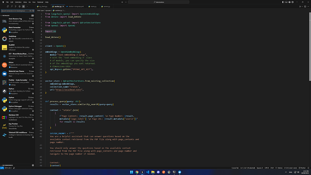
Task: Open the Explorer view in the activity bar
Action: pyautogui.click(x=8, y=6)
